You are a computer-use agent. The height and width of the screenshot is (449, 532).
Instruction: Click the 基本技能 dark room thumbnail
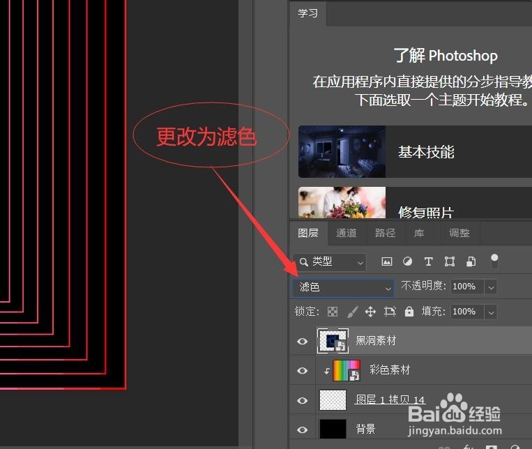tap(342, 152)
